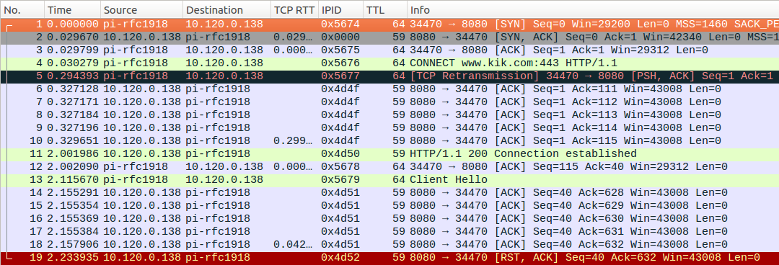Viewport: 779px width, 265px height.
Task: Select the HTTP/1.1 200 Connection established packet
Action: tap(389, 153)
